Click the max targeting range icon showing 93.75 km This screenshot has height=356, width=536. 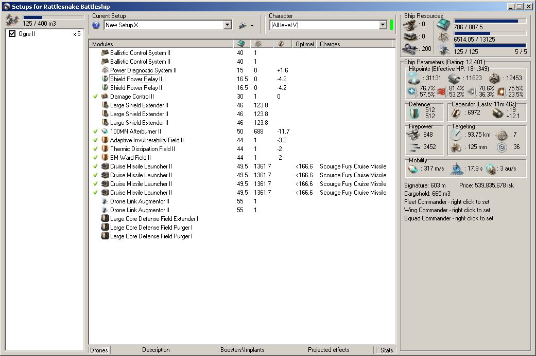tap(456, 135)
